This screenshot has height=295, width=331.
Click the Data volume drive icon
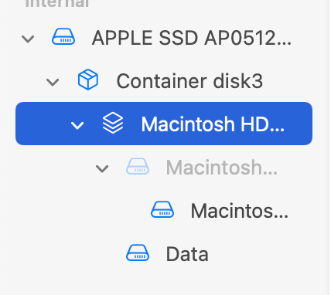[138, 253]
